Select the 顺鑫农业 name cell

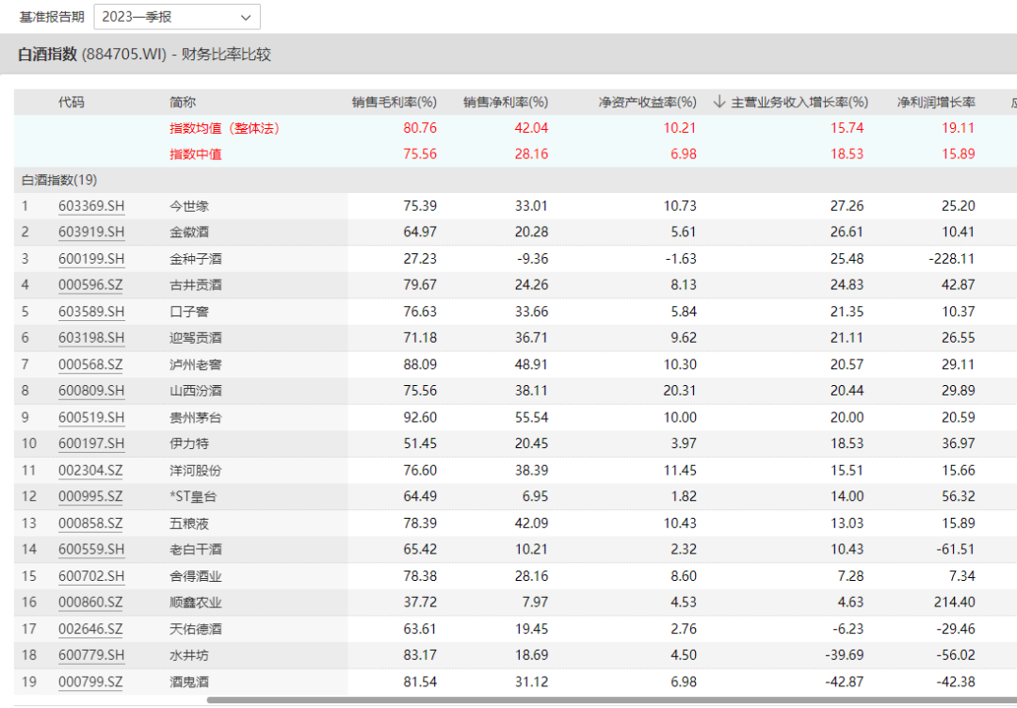(x=196, y=602)
